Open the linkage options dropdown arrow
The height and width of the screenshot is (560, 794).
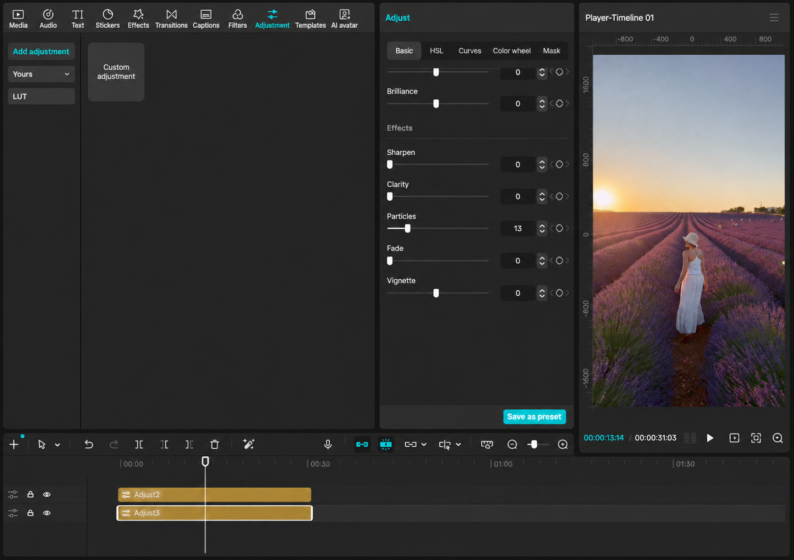424,445
